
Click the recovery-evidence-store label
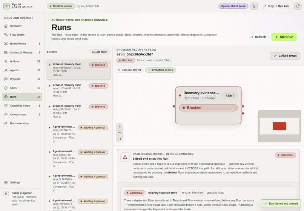[x=162, y=193]
